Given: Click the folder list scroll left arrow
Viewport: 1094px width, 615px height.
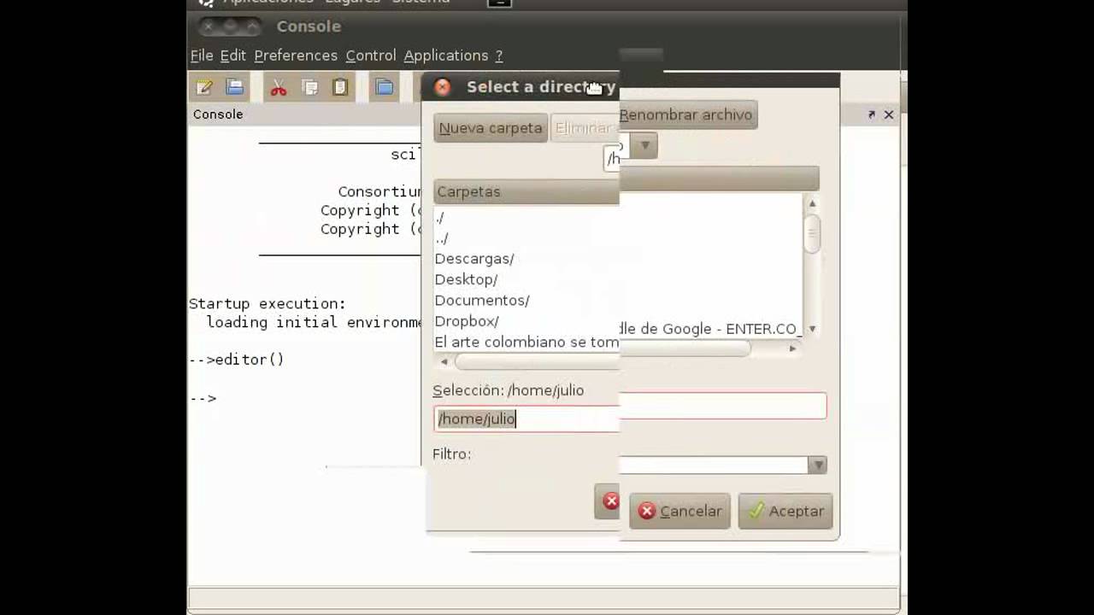Looking at the screenshot, I should coord(444,362).
